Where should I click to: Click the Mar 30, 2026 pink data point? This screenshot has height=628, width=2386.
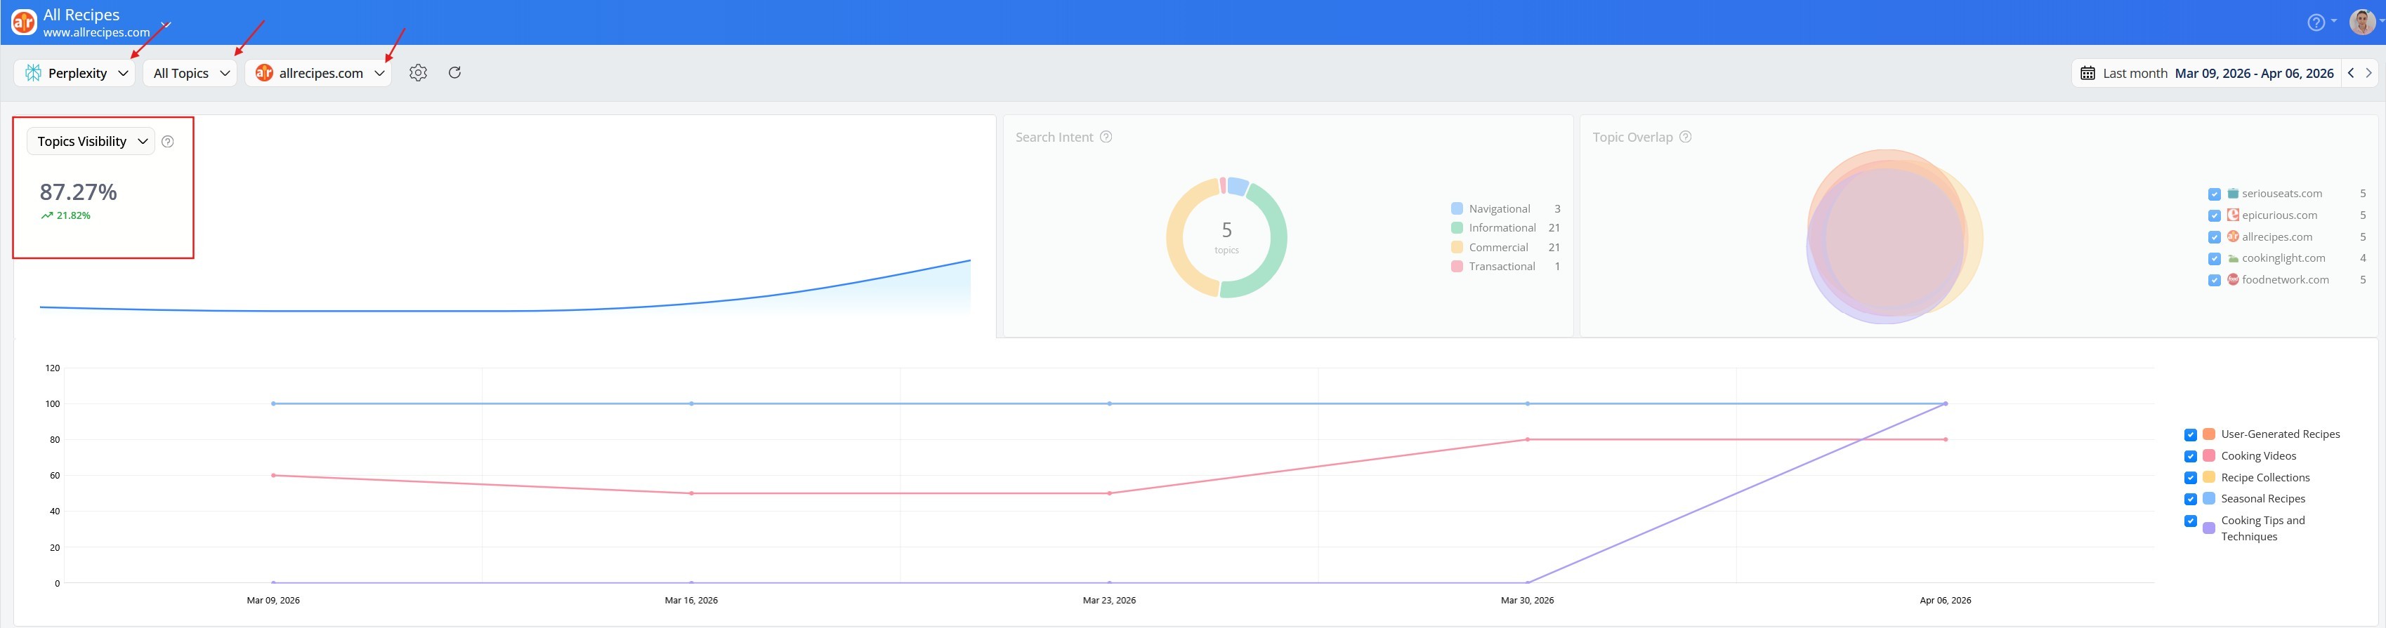point(1528,439)
